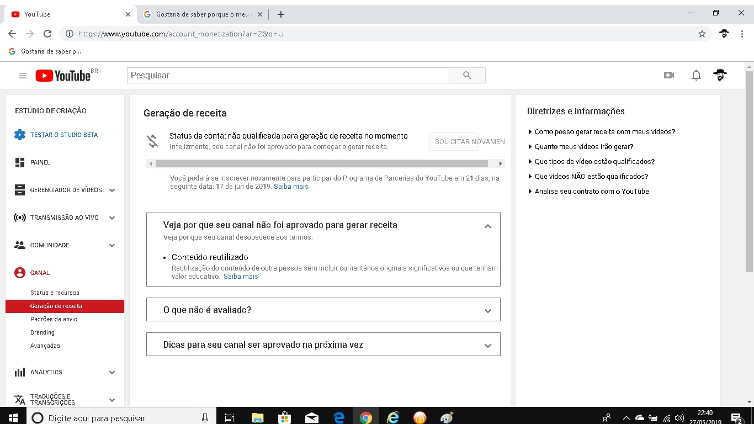This screenshot has height=424, width=754.
Task: Open the create video camera icon
Action: click(669, 75)
